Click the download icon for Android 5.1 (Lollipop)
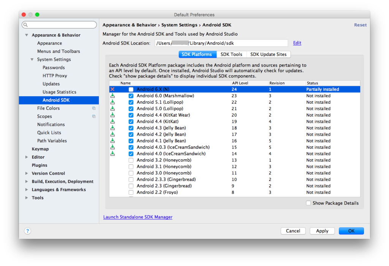 pos(112,102)
